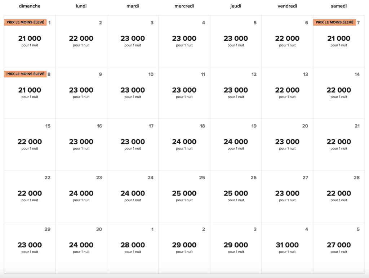This screenshot has width=369, height=278.
Task: Pick day 16 under lundi
Action: 81,144
